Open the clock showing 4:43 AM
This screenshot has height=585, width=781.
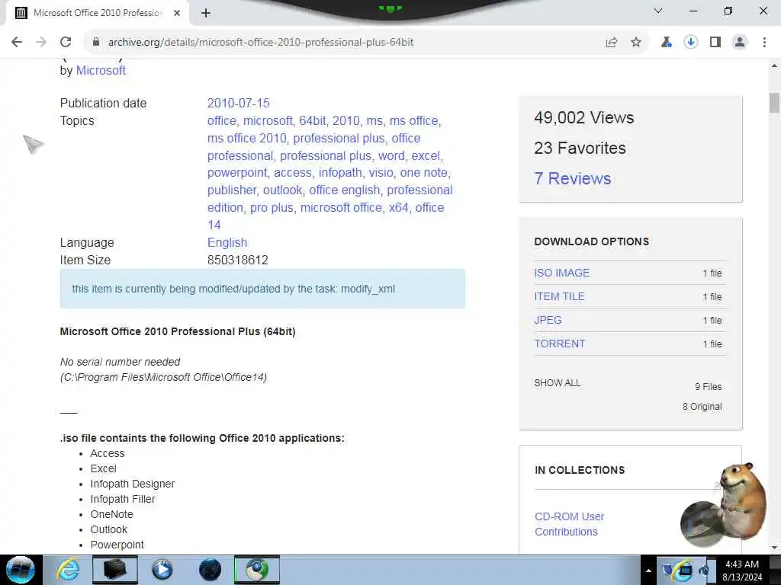point(742,571)
